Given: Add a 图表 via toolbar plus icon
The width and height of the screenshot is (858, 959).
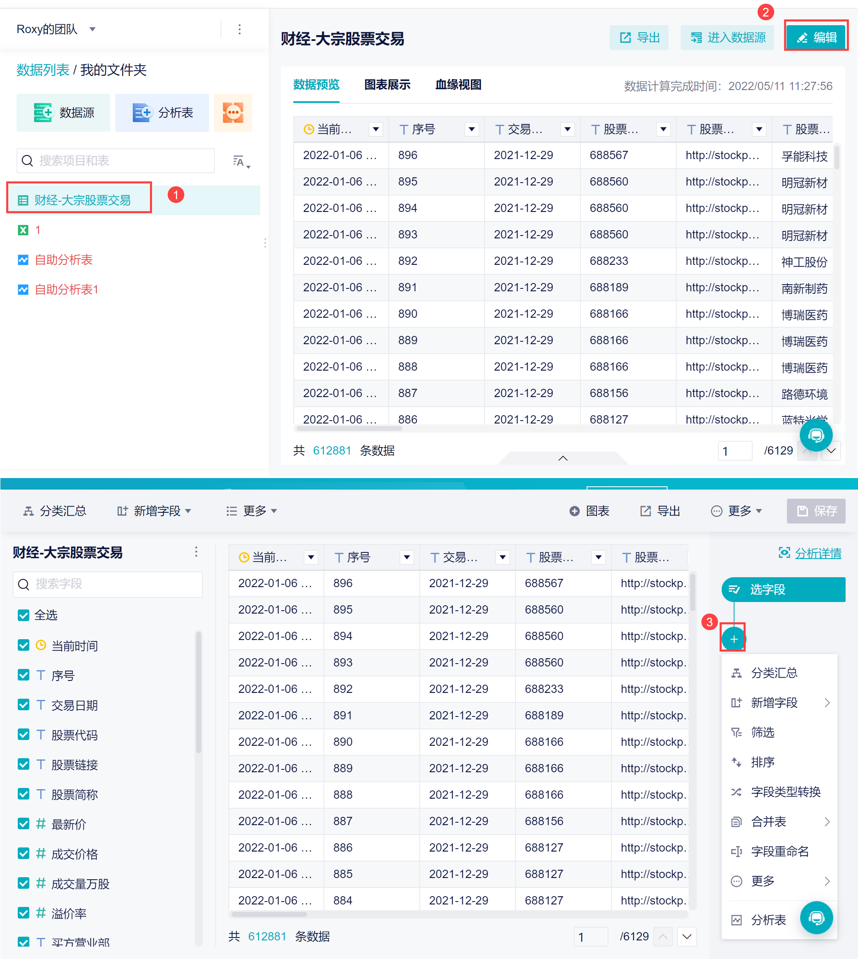Looking at the screenshot, I should coord(574,511).
